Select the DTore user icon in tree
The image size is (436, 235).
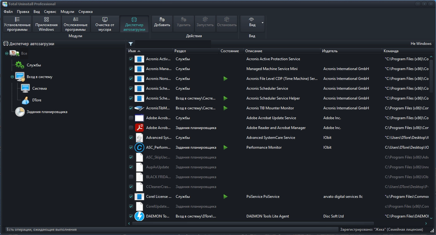coord(25,100)
